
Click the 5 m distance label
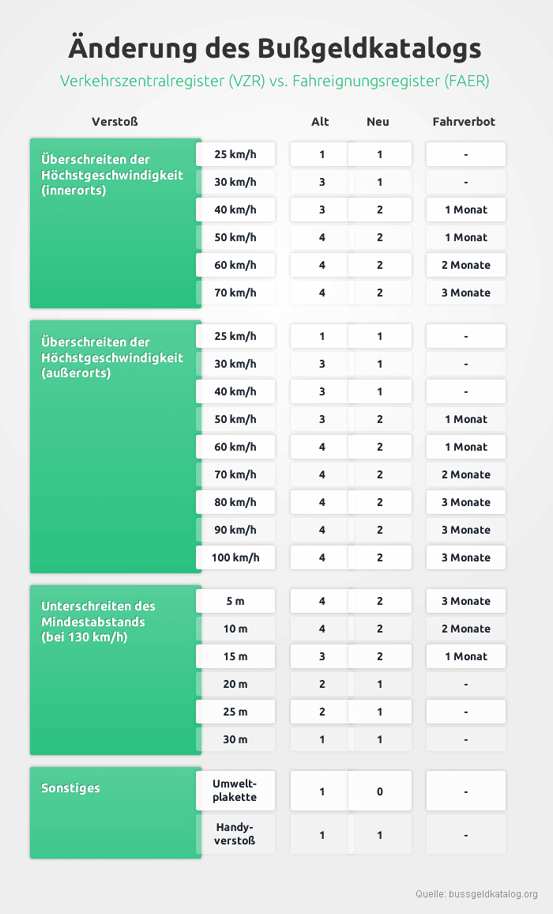[235, 601]
